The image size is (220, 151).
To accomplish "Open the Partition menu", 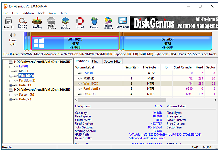I will (x=28, y=13).
